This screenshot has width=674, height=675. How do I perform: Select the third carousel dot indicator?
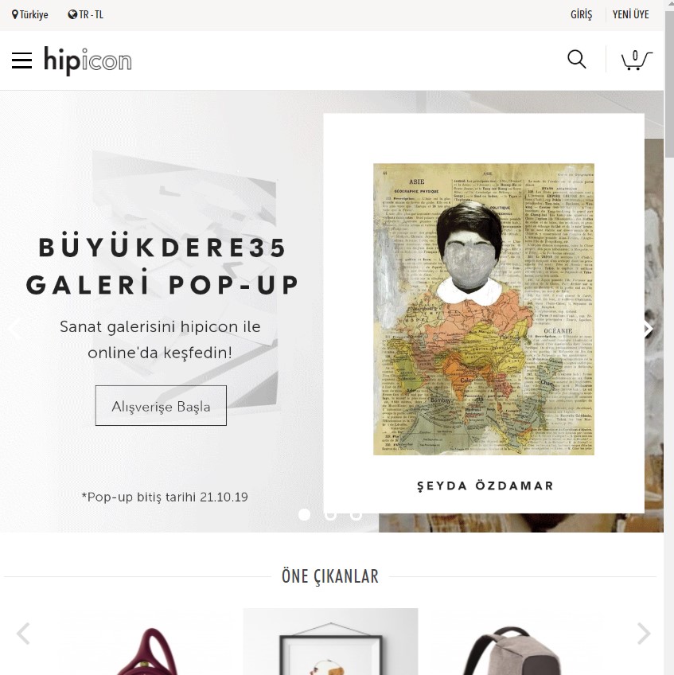[356, 514]
